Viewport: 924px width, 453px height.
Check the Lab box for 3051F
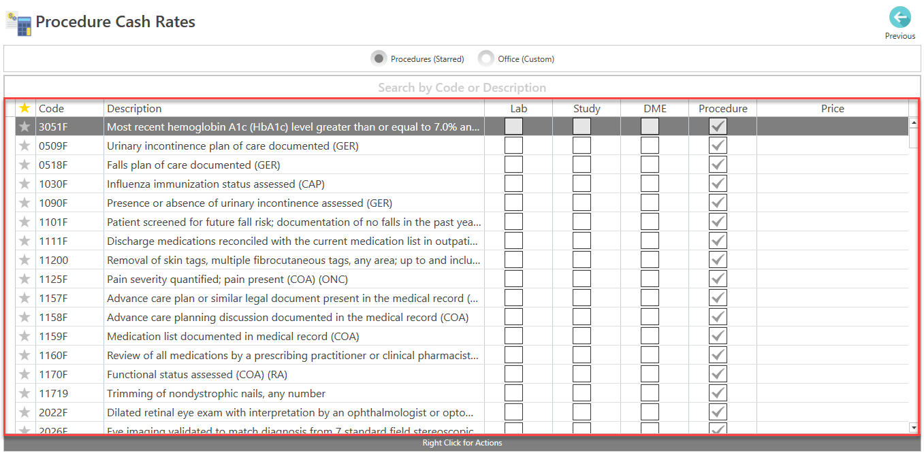tap(513, 127)
